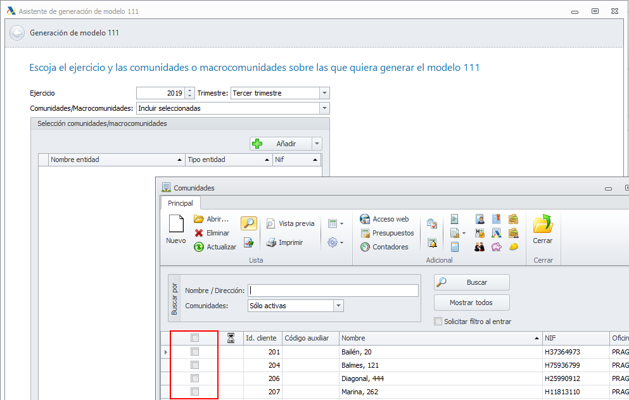Open Abrir... in the Lista group
This screenshot has width=629, height=400.
pos(212,219)
